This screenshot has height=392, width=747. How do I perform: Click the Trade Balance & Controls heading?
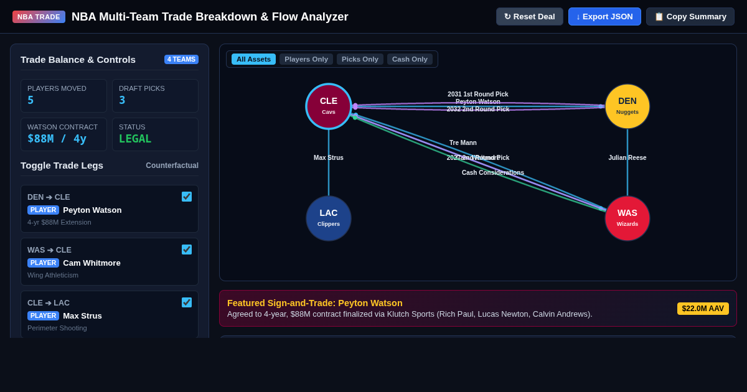click(78, 60)
